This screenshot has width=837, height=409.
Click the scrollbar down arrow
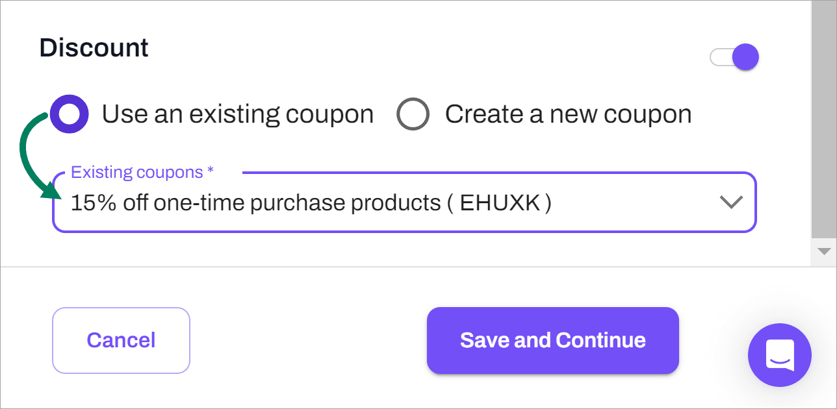[x=824, y=251]
